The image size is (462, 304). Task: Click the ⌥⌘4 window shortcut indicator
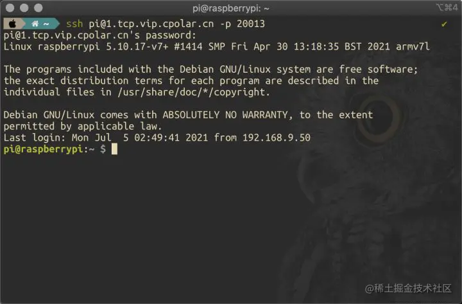tap(447, 7)
